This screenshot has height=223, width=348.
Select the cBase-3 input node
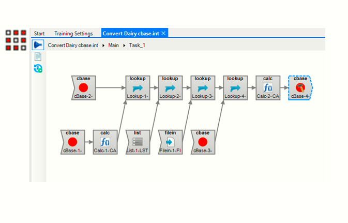coord(203,142)
